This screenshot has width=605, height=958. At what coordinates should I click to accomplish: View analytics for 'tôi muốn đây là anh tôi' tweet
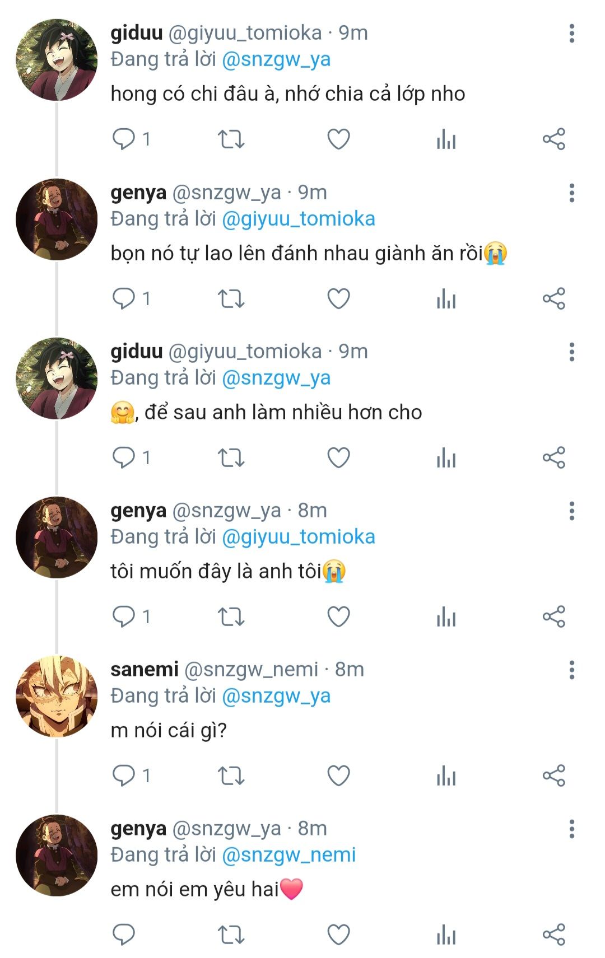tap(446, 616)
